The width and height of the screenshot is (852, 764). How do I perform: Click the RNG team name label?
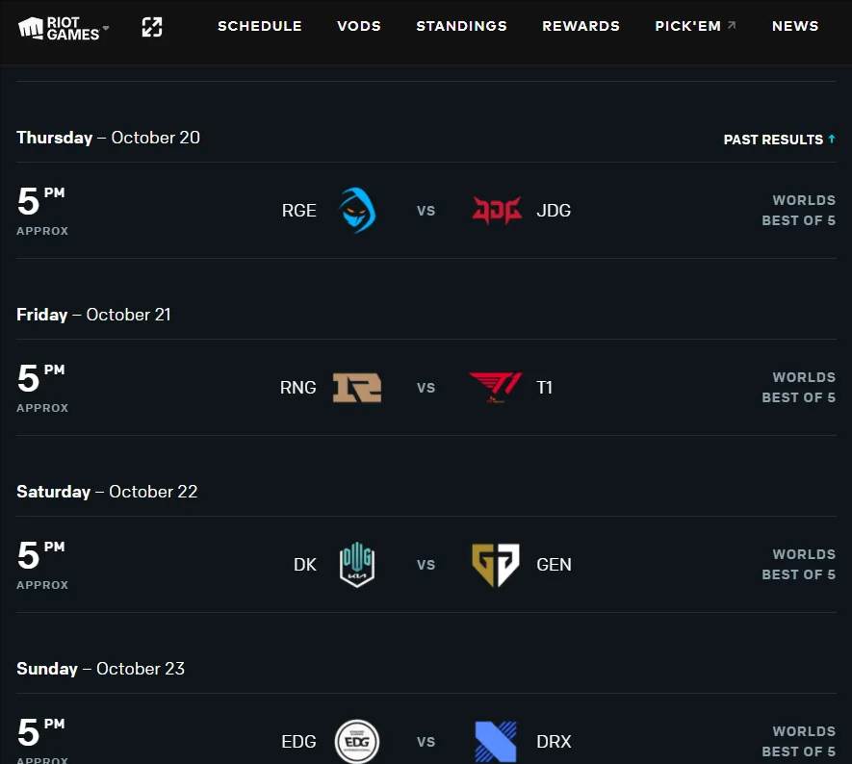click(298, 388)
